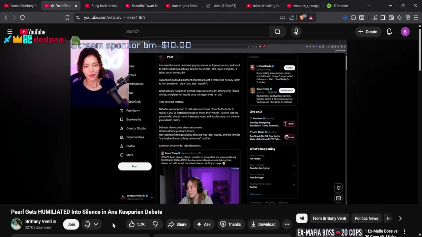Click the video title text
This screenshot has height=237, width=422.
(87, 212)
